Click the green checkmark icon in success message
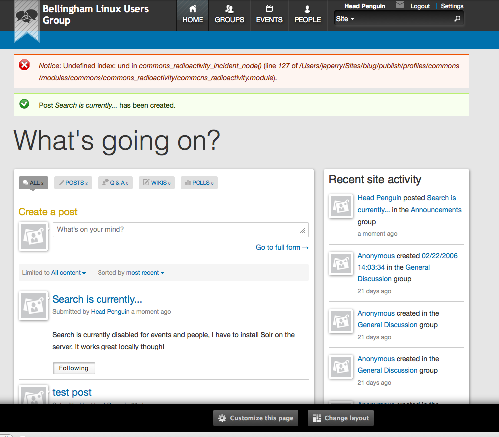499x437 pixels. pyautogui.click(x=24, y=104)
